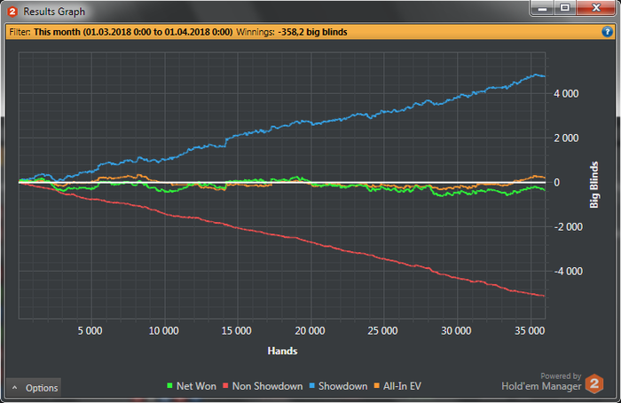Click the orange Hold'em Manager 2 logo
The width and height of the screenshot is (621, 403).
594,383
